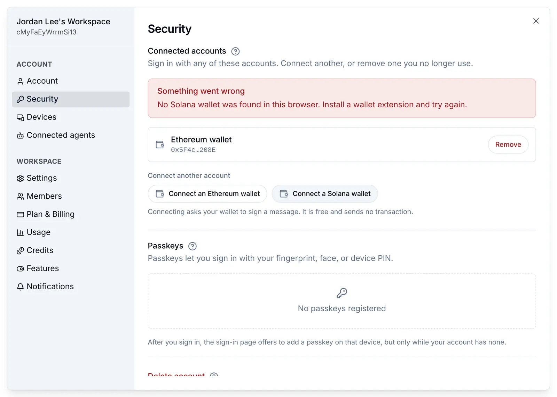
Task: Click the No passkeys registered text
Action: [342, 308]
